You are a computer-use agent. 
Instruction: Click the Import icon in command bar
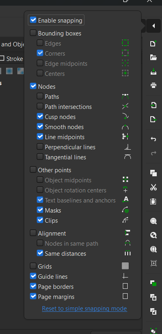click(153, 105)
